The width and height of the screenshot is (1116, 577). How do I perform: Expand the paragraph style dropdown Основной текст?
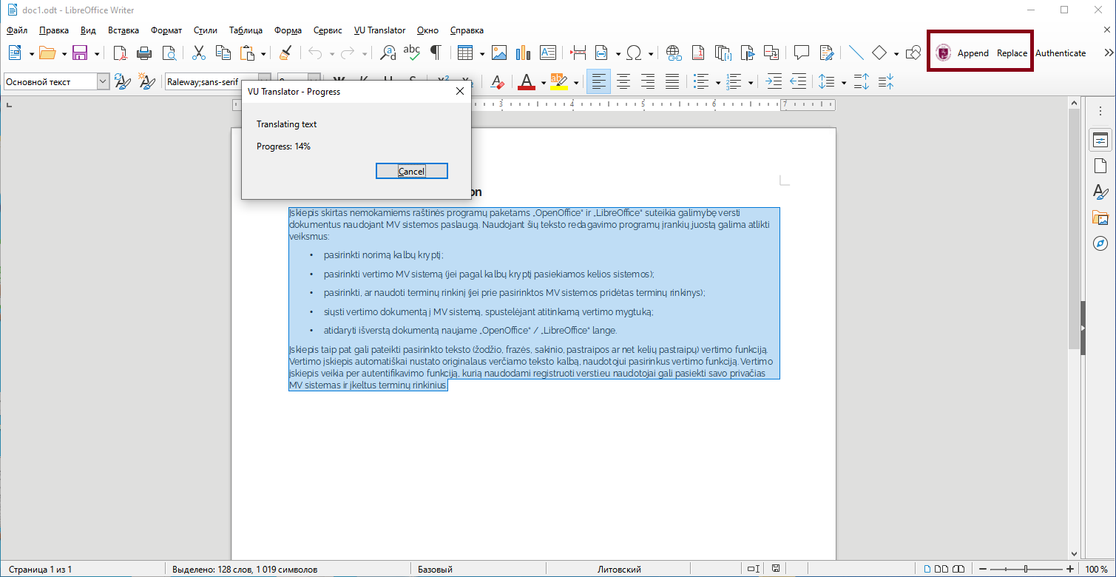(103, 82)
